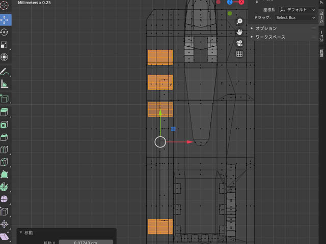Click the red X axis gizmo ball
The image size is (326, 244).
(241, 2)
